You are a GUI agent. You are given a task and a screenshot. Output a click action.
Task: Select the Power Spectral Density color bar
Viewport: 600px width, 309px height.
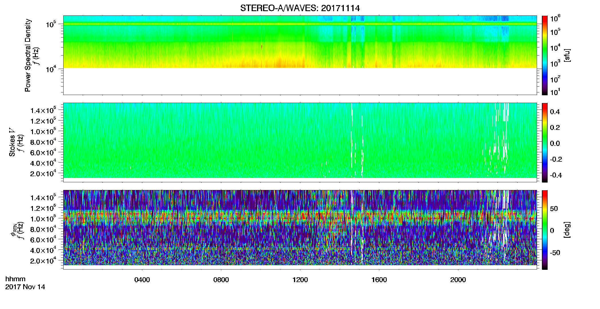(x=544, y=55)
